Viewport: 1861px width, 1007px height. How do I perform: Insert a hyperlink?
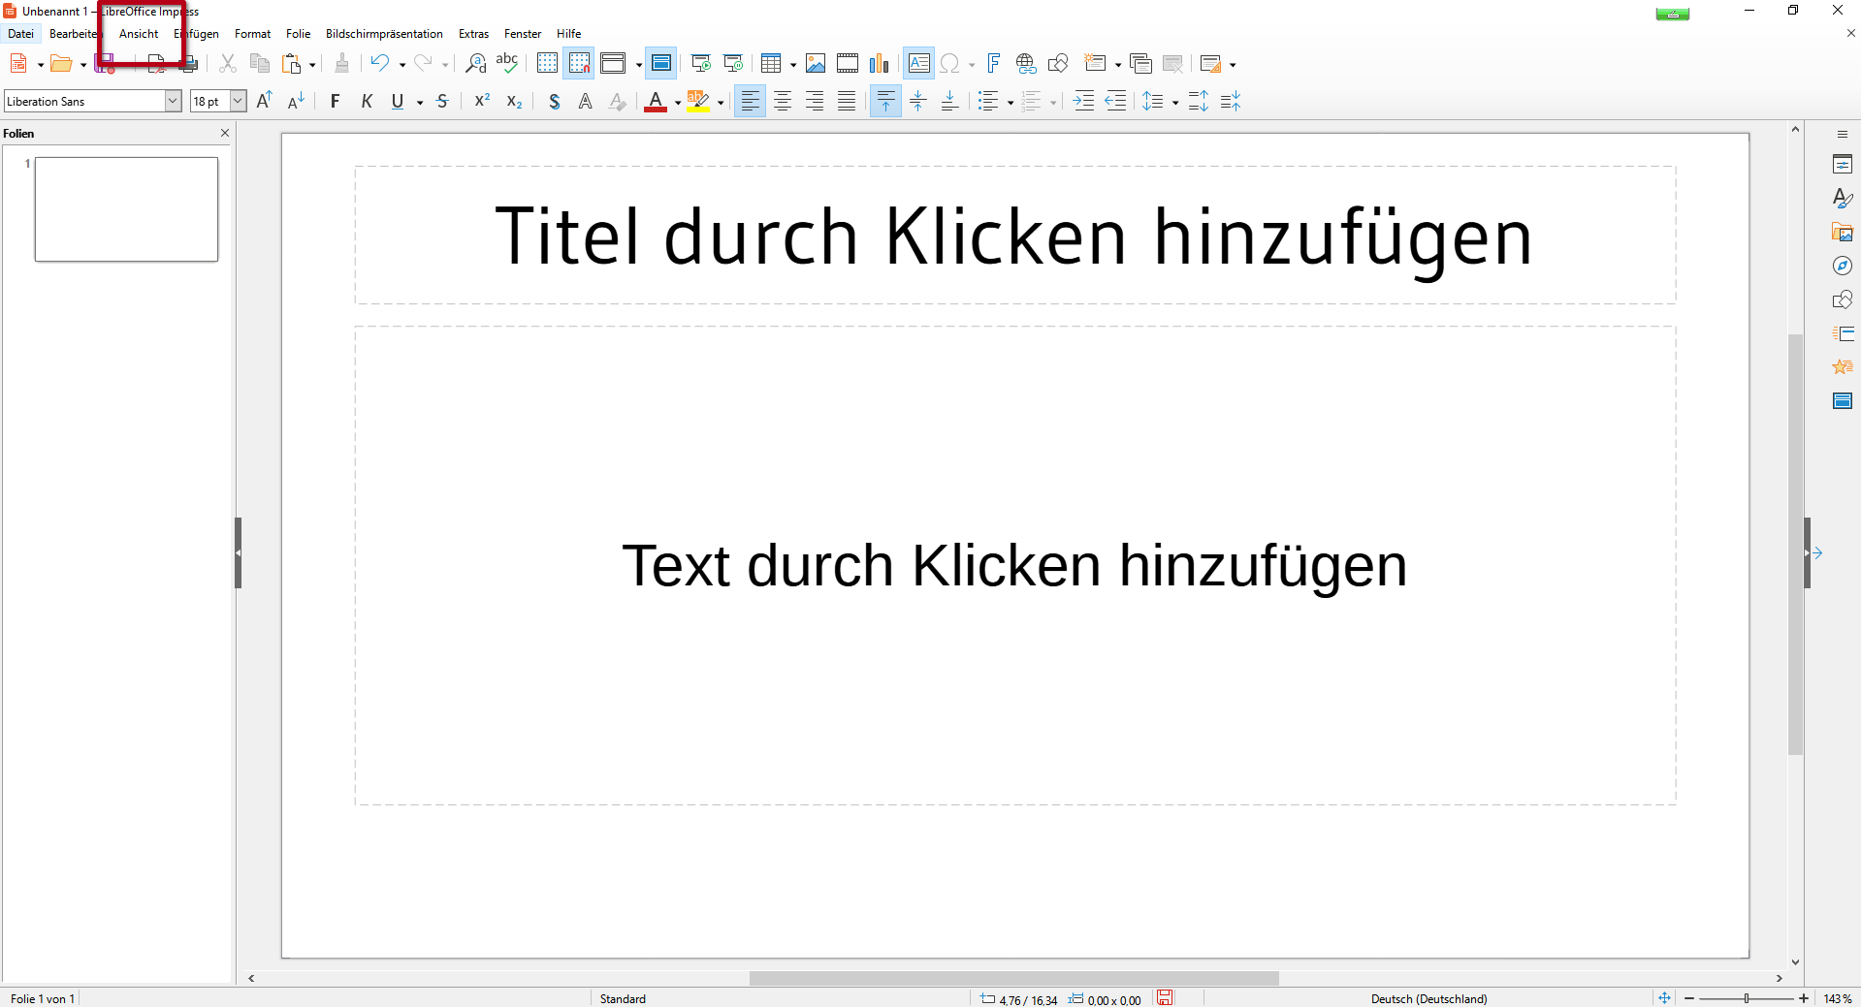[x=1025, y=63]
